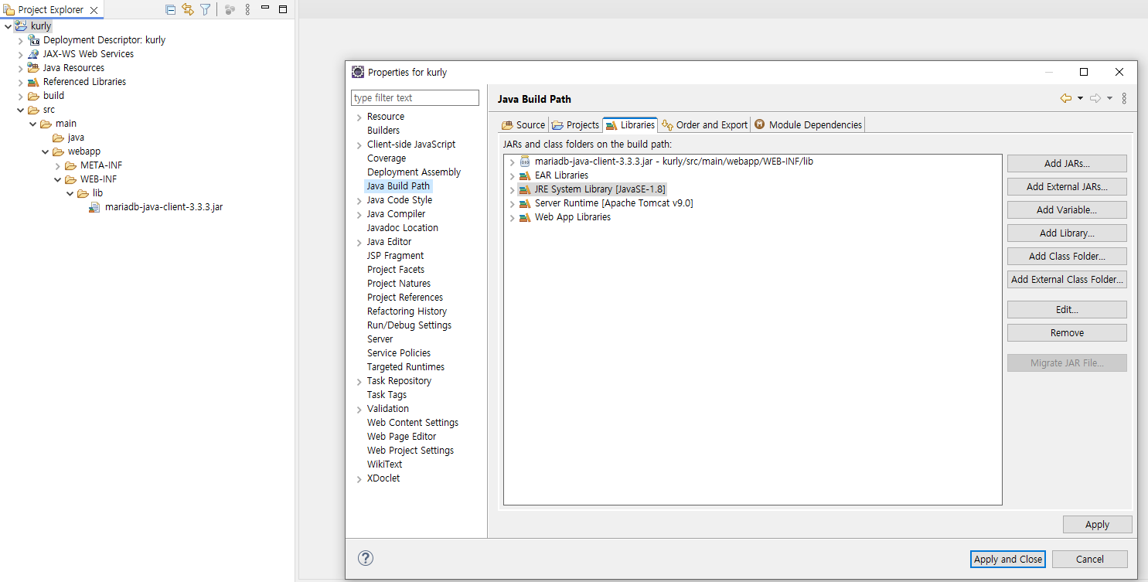Viewport: 1148px width, 582px height.
Task: Click the Add JARs... button
Action: [x=1067, y=163]
